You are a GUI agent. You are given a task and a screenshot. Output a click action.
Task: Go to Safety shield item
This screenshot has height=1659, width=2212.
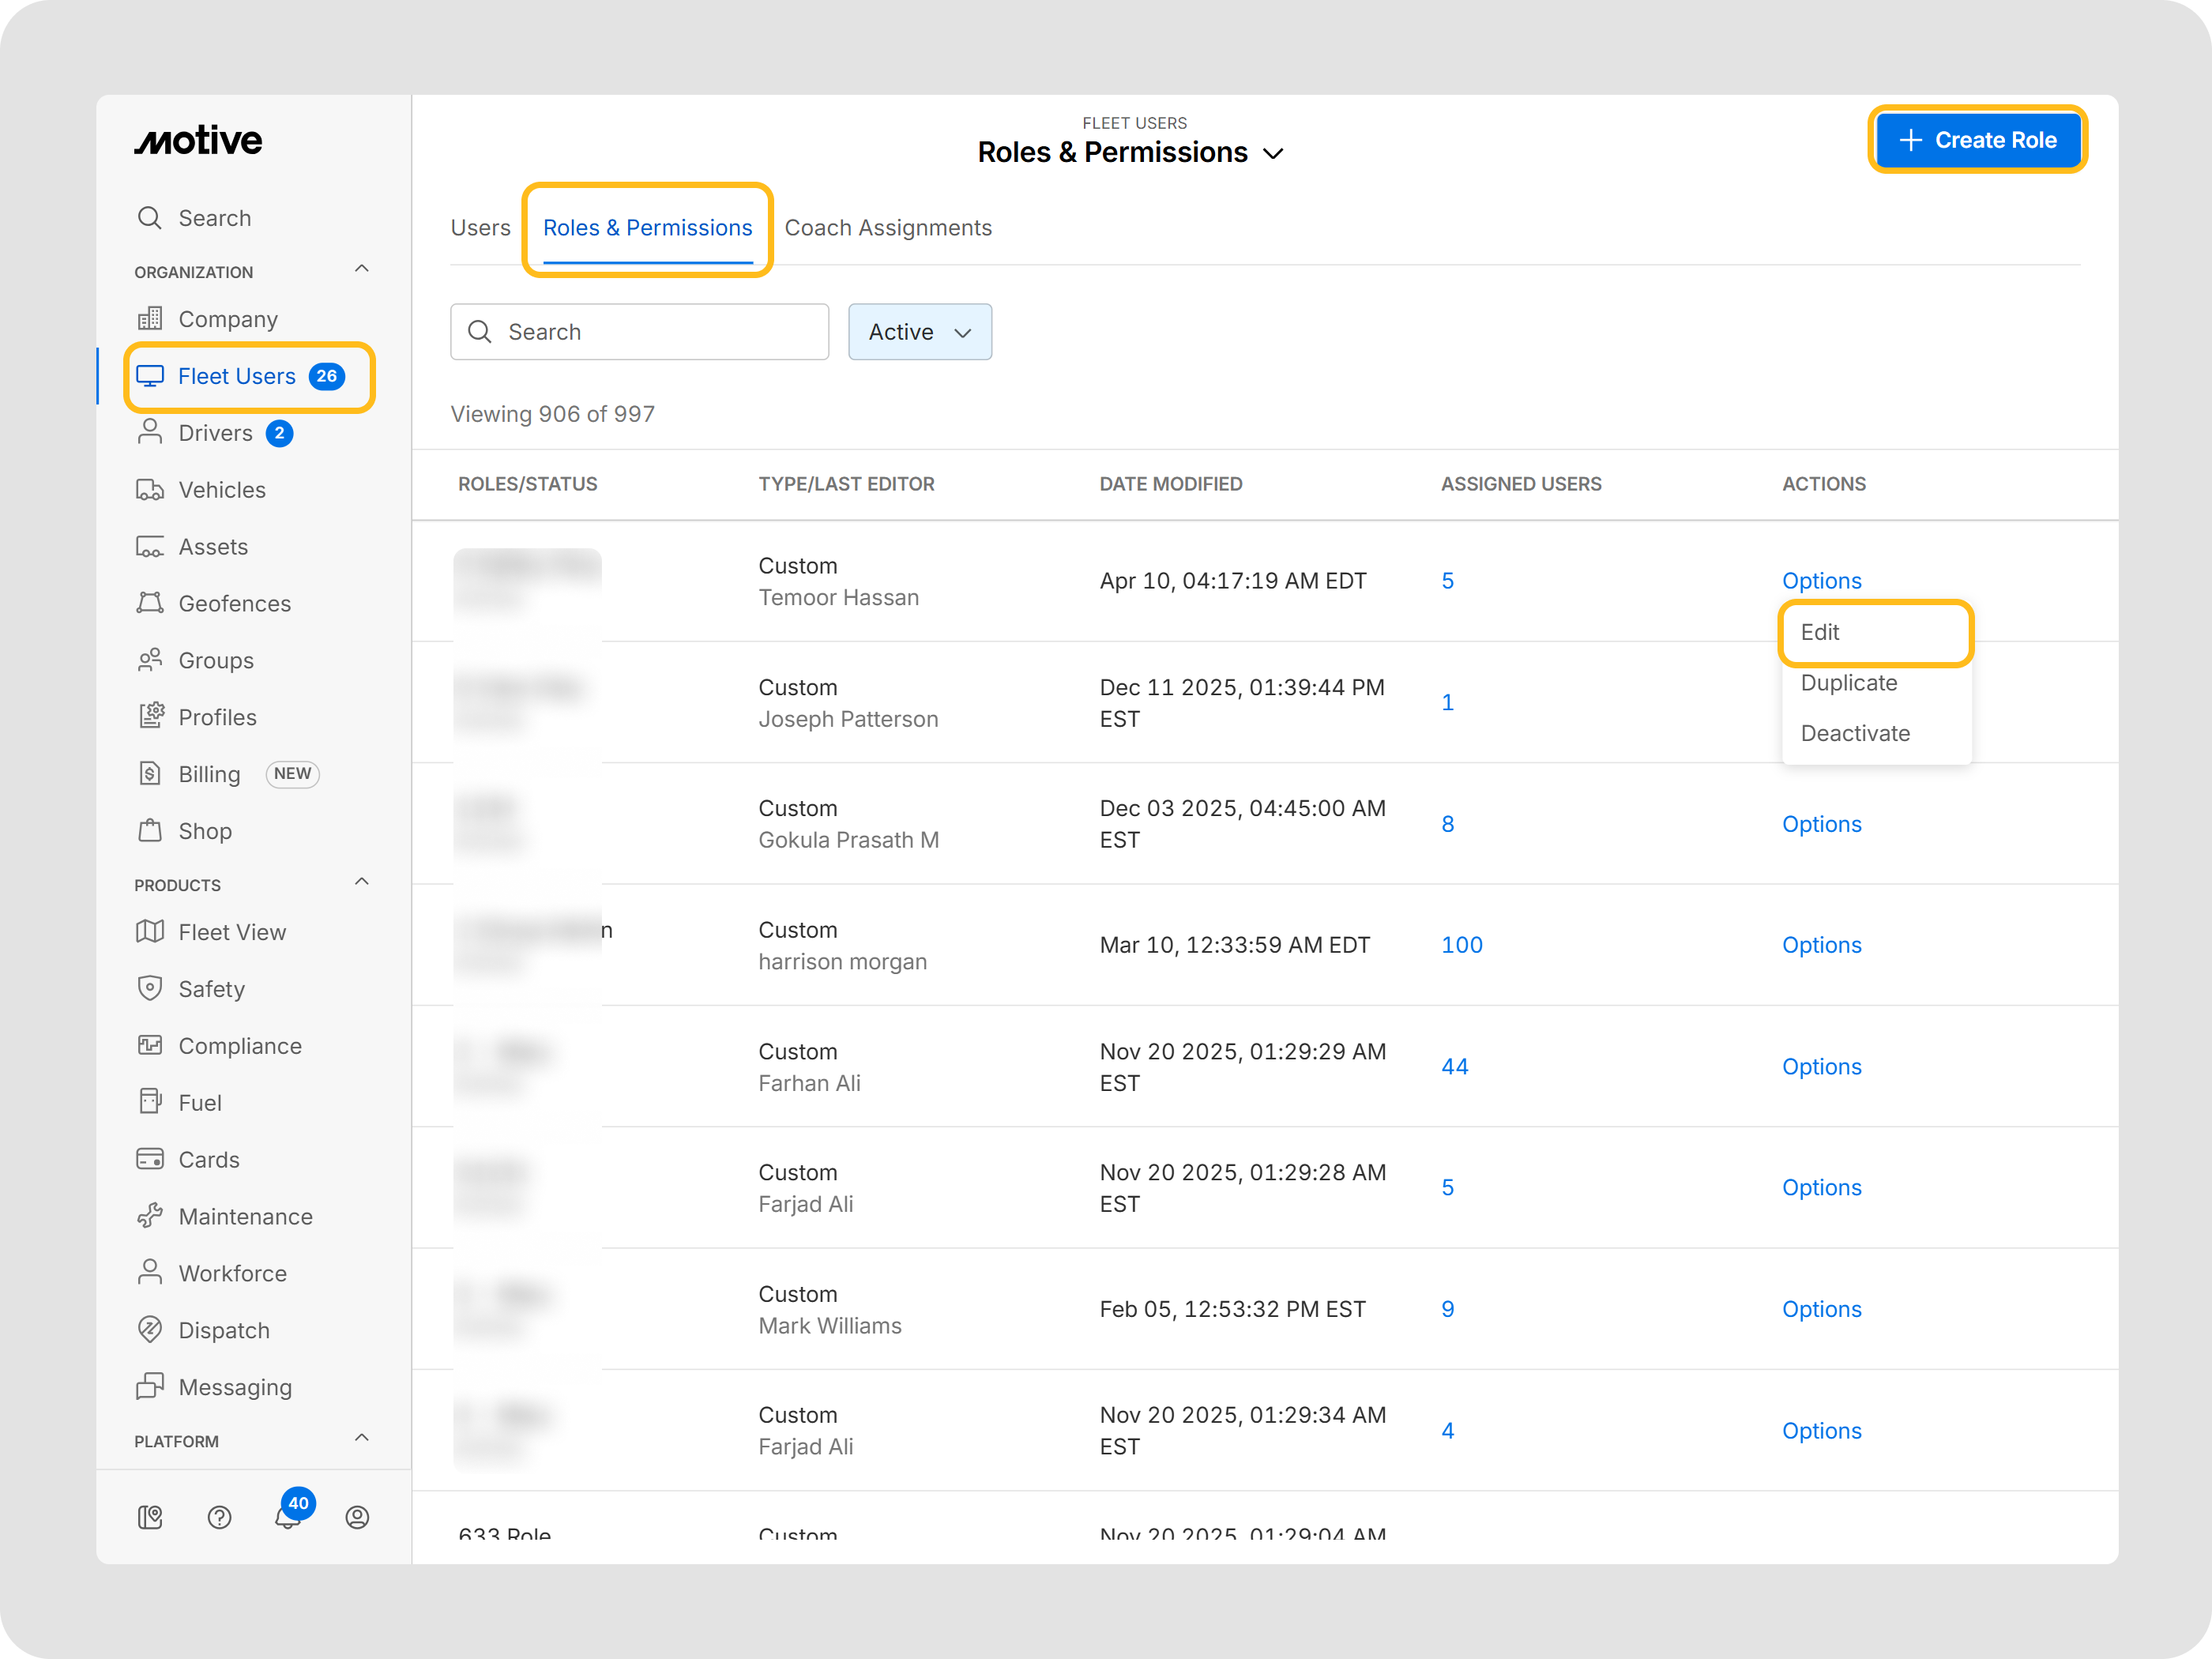pyautogui.click(x=211, y=988)
